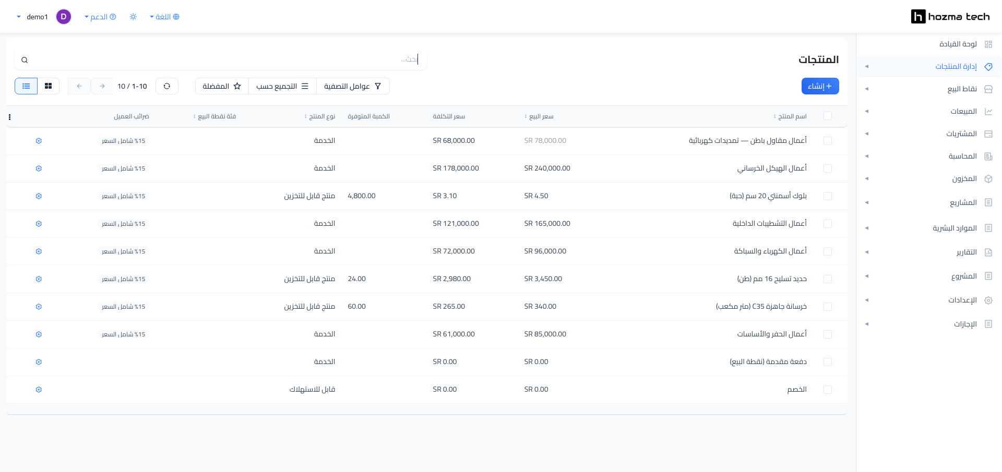Open the اللغة language dropdown
1002x472 pixels.
pyautogui.click(x=164, y=17)
